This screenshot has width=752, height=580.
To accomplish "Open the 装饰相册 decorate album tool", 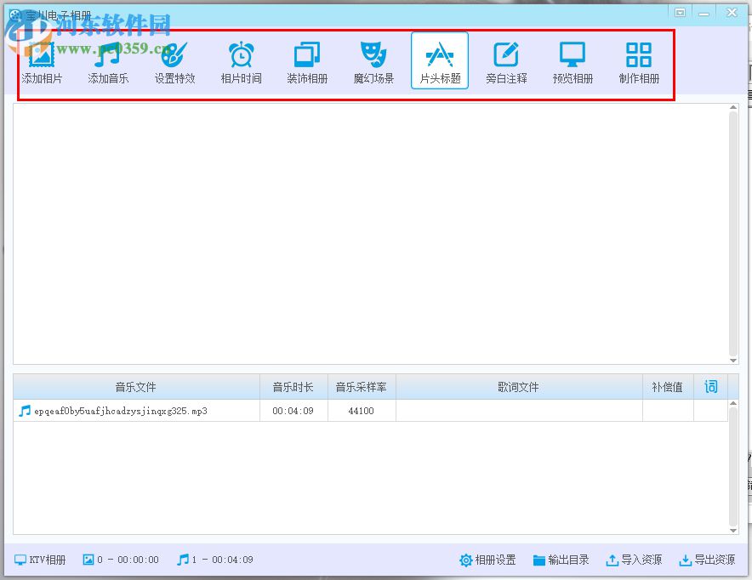I will 307,61.
